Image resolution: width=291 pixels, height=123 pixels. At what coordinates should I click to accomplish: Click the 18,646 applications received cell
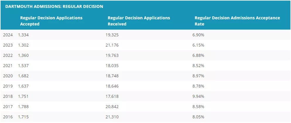[112, 86]
